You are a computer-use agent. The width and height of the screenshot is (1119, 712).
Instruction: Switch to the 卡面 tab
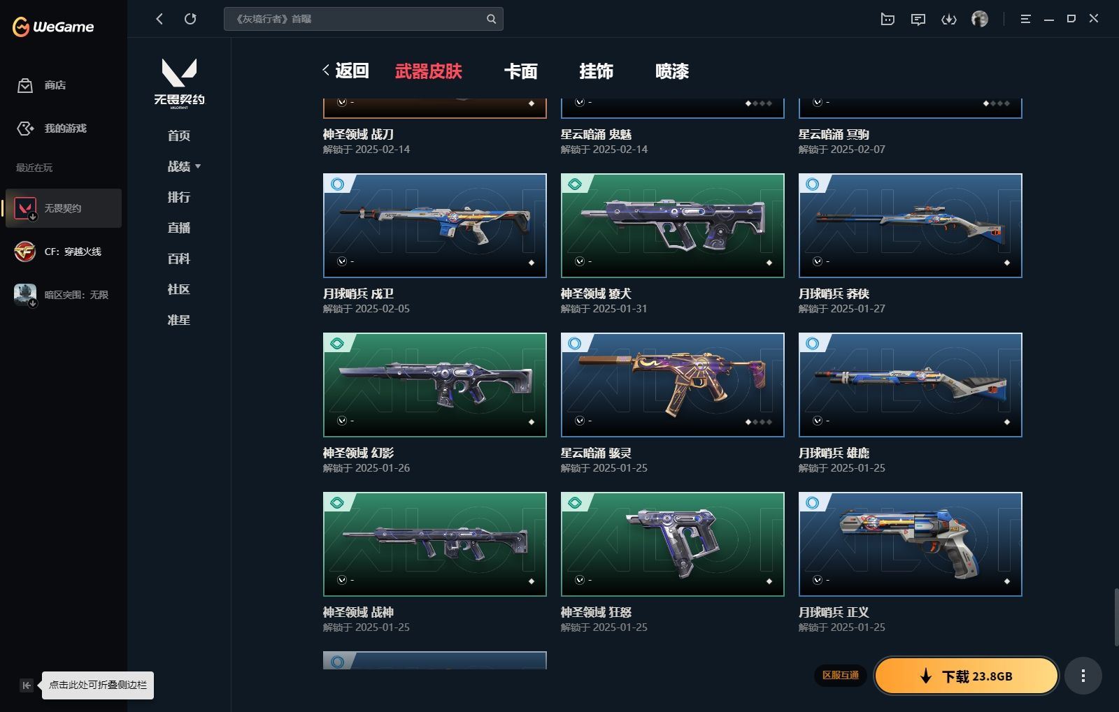tap(521, 71)
